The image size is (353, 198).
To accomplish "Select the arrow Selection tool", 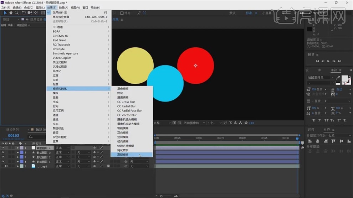I will [x=5, y=13].
